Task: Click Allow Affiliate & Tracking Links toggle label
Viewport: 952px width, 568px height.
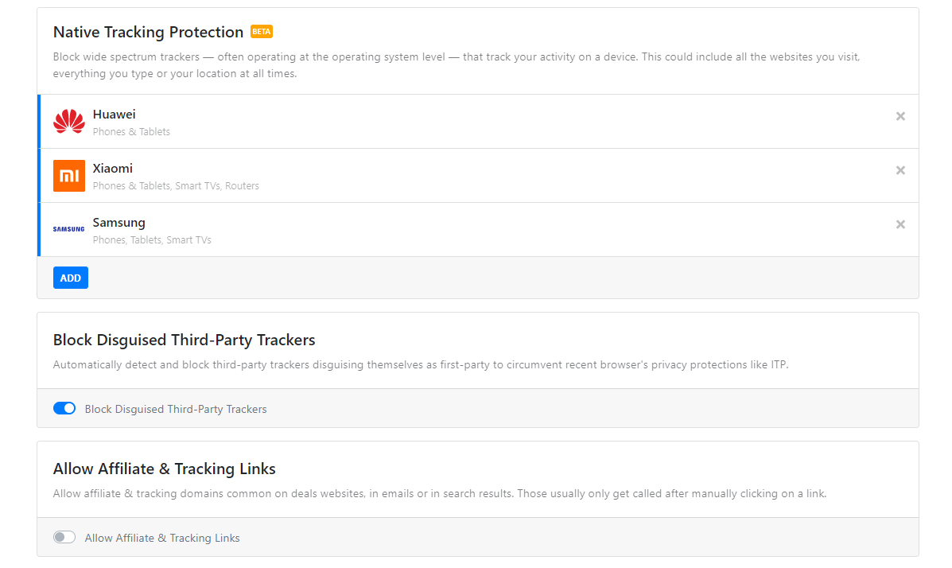Action: [x=162, y=539]
